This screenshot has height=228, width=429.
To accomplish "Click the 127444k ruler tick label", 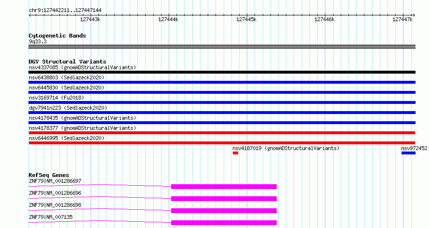I will tap(168, 19).
